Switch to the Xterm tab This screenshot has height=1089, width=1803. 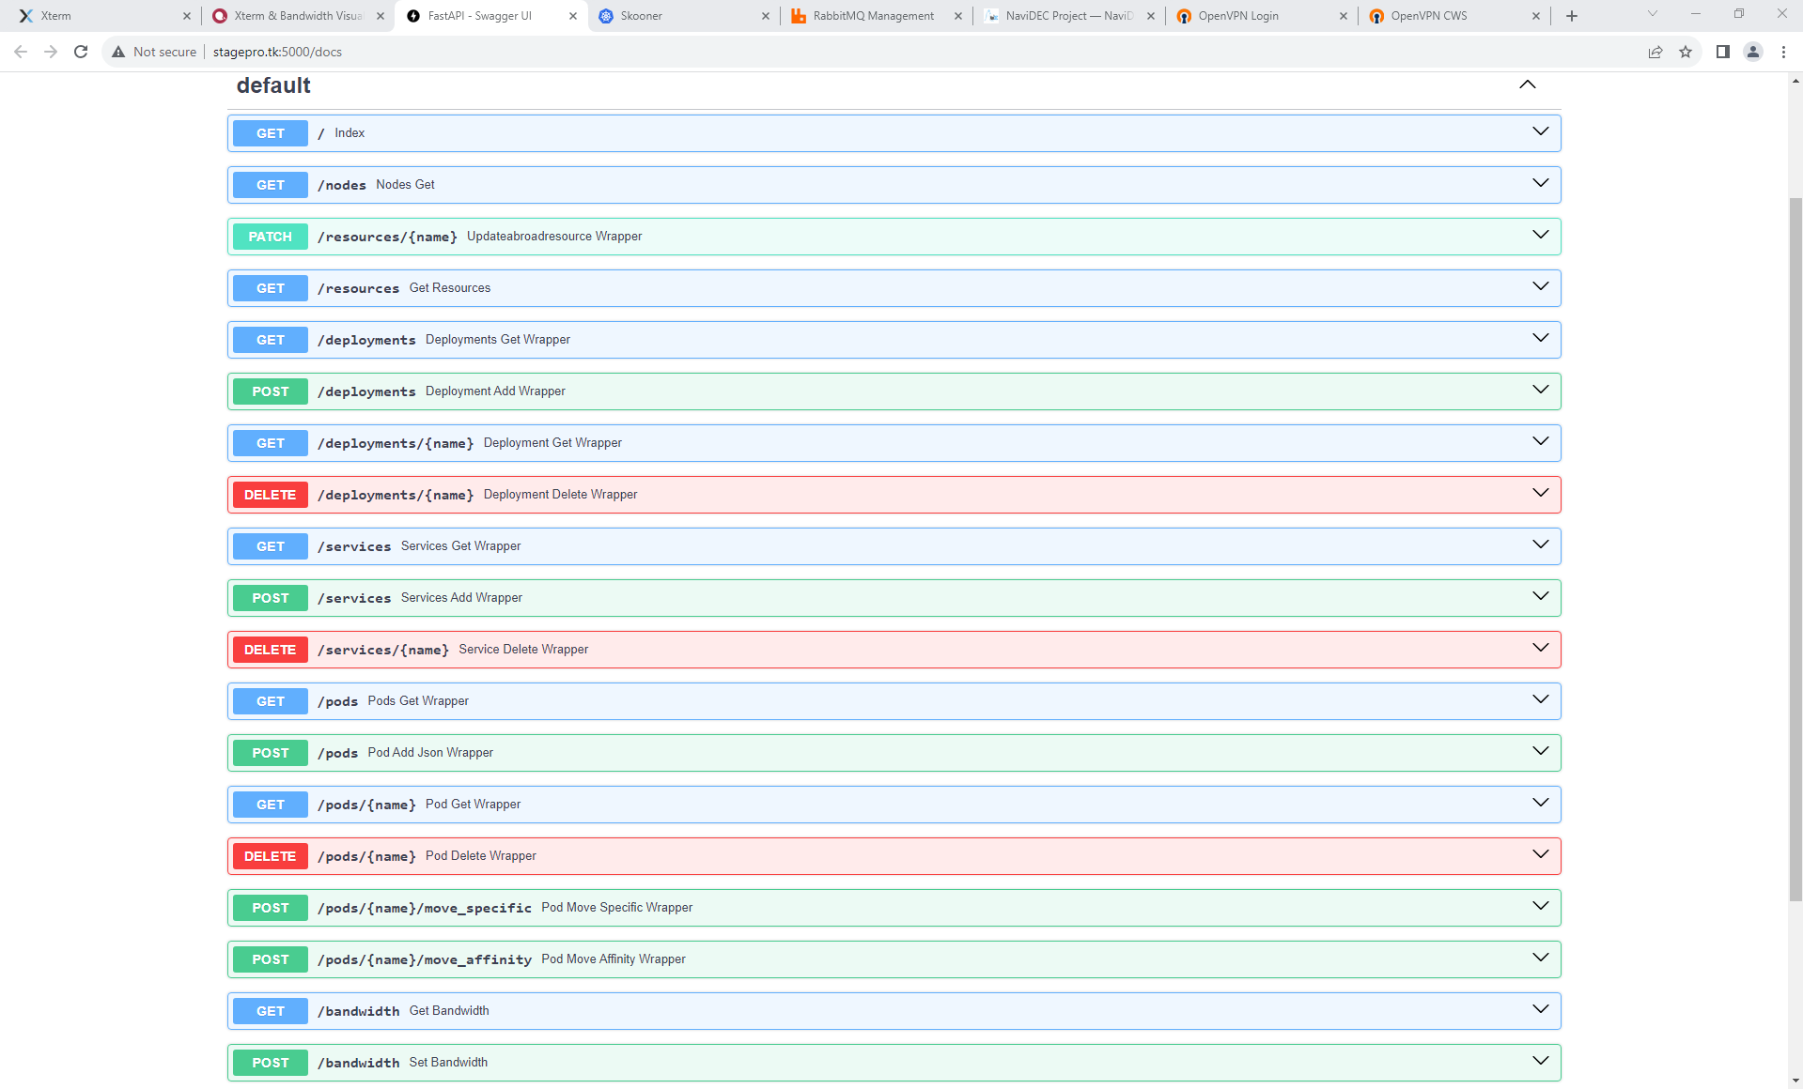click(103, 16)
